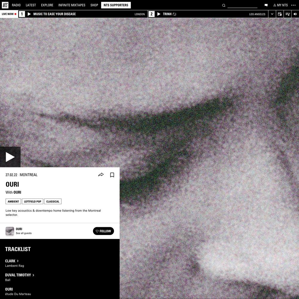Click the replay icon next to Trinh
The height and width of the screenshot is (299, 299).
pyautogui.click(x=174, y=14)
